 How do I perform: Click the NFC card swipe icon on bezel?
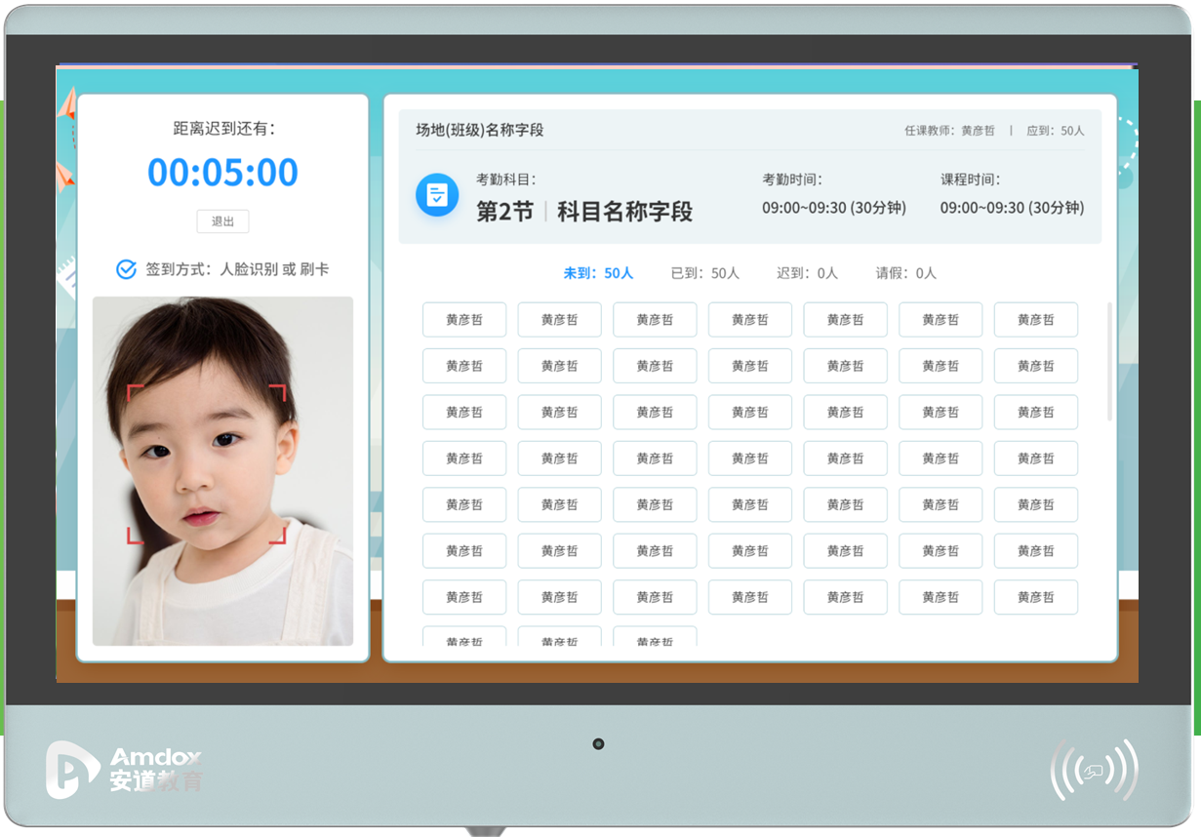pyautogui.click(x=1094, y=771)
